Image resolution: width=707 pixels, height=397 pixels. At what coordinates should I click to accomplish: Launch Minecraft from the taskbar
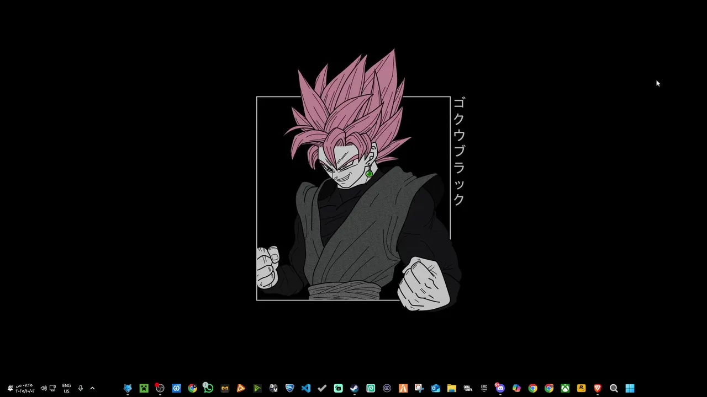click(144, 388)
